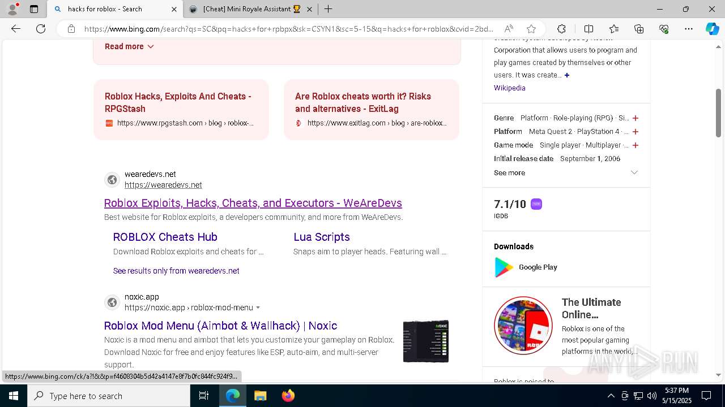Open the Roblox circular promo image
Viewport: 725px width, 407px height.
tap(523, 326)
